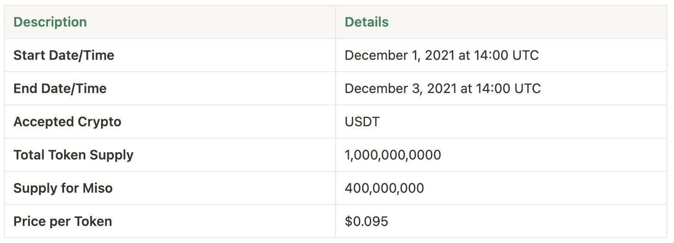The width and height of the screenshot is (674, 243).
Task: Click the Accepted Crypto row label
Action: 67,121
